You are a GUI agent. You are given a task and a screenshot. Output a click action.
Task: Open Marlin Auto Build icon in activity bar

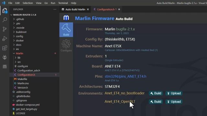click(x=5, y=67)
